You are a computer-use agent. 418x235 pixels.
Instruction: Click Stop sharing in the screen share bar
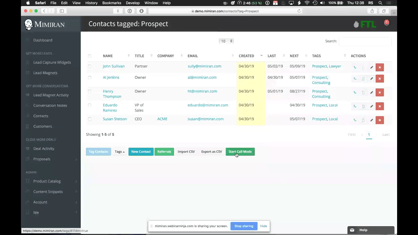point(244,226)
